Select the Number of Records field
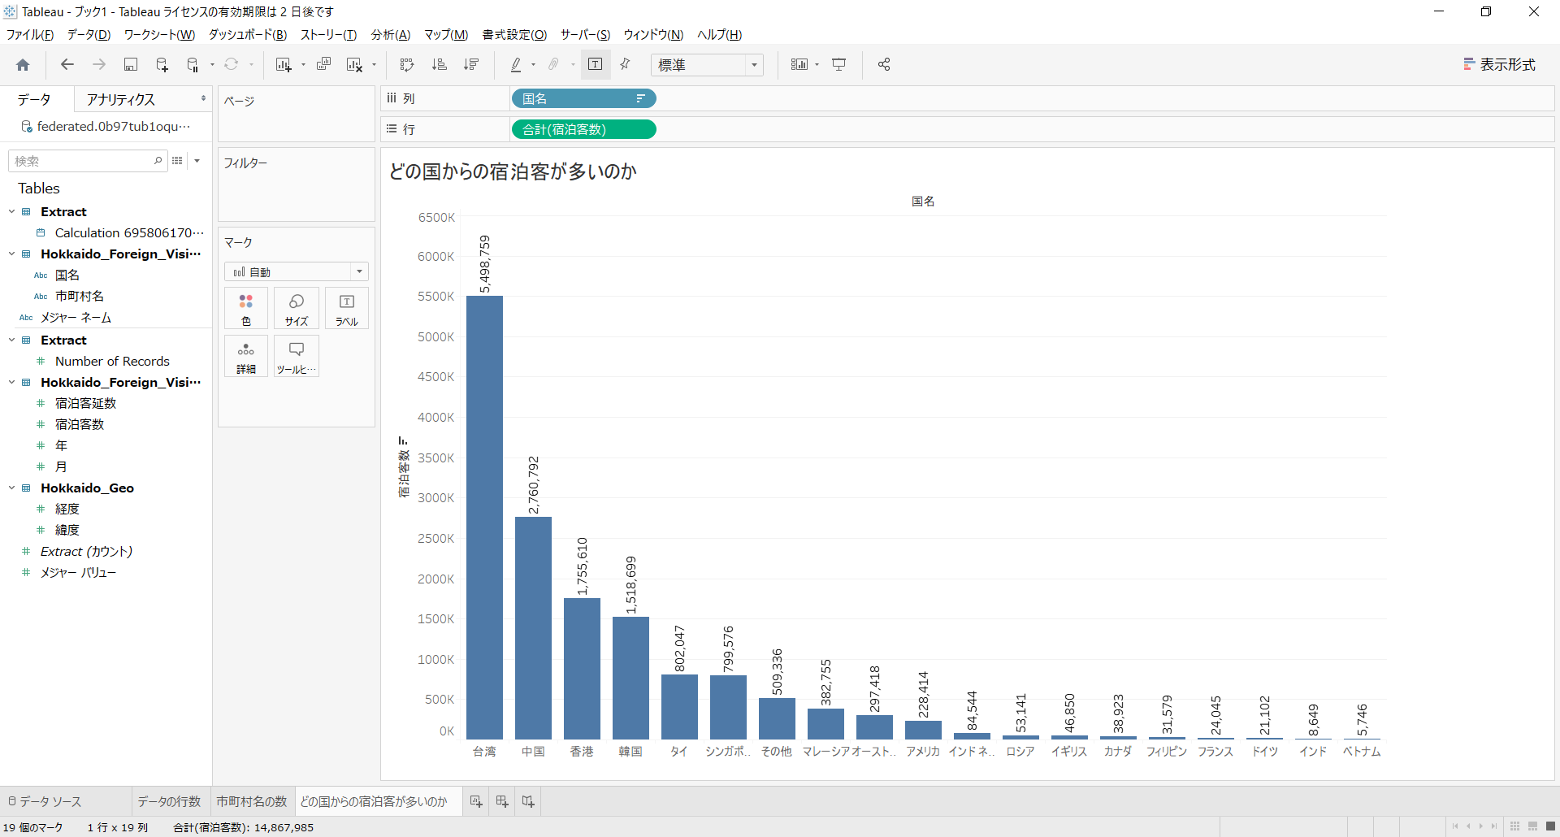The height and width of the screenshot is (837, 1560). click(x=112, y=362)
